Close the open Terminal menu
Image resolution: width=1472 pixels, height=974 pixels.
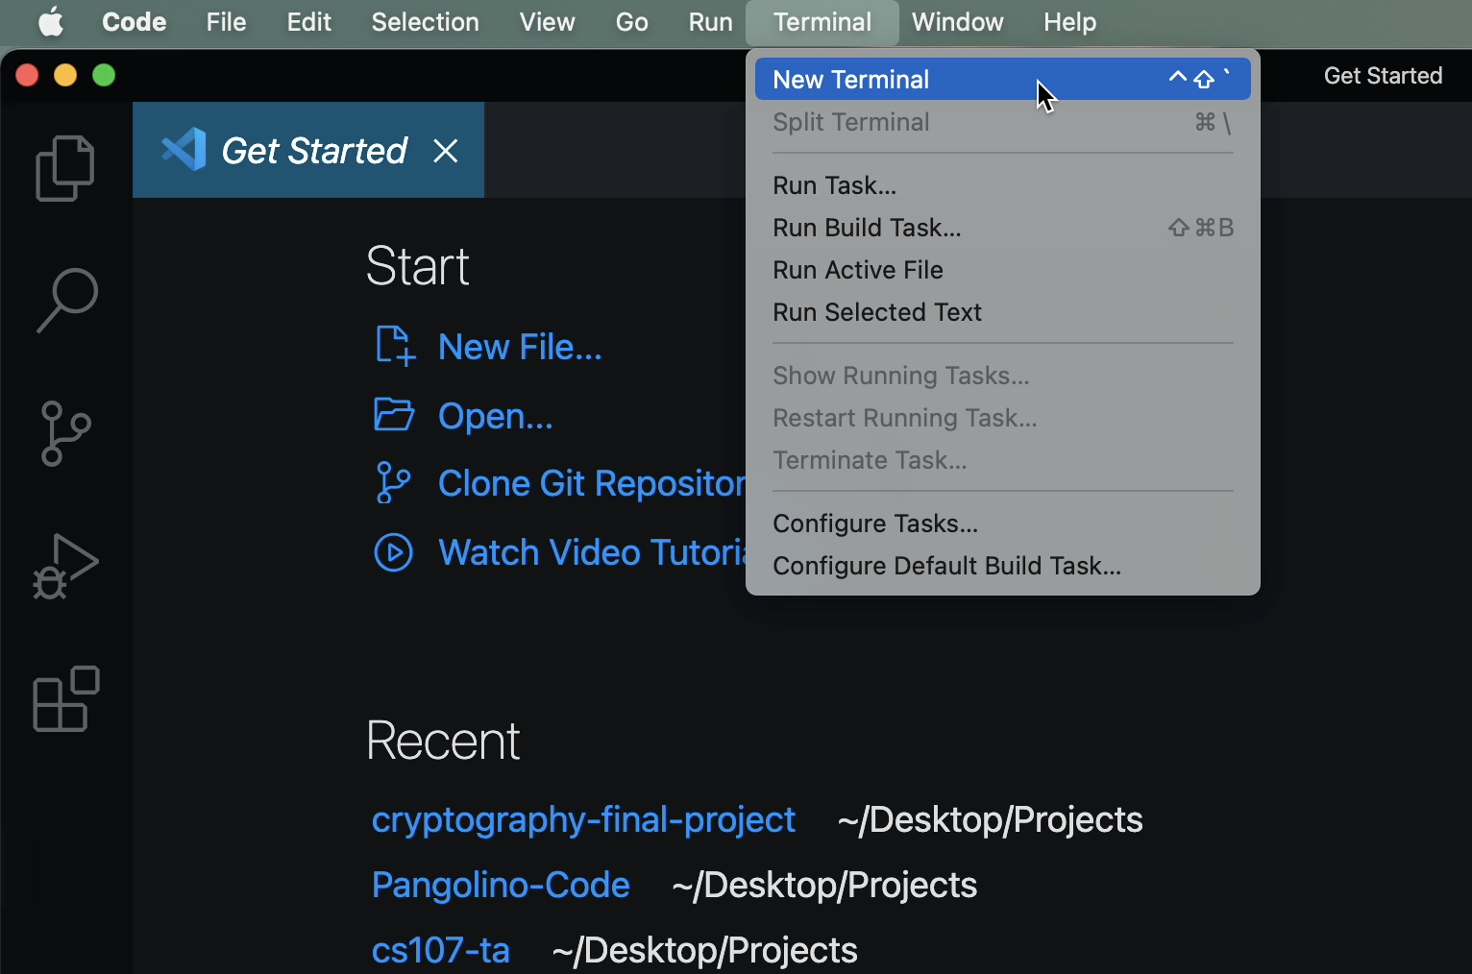[822, 22]
